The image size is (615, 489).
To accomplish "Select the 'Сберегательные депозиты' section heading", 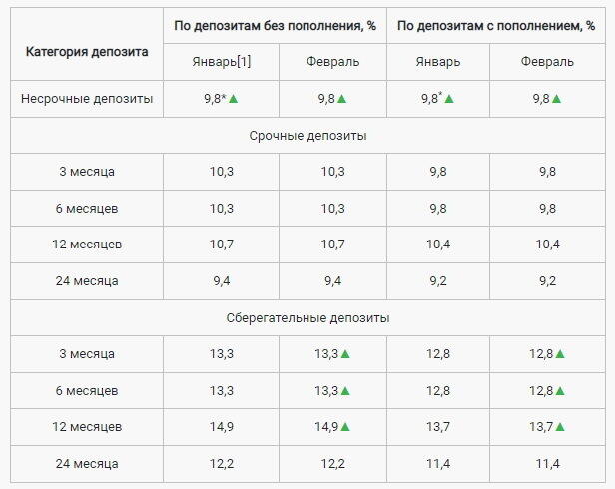I will pyautogui.click(x=307, y=318).
